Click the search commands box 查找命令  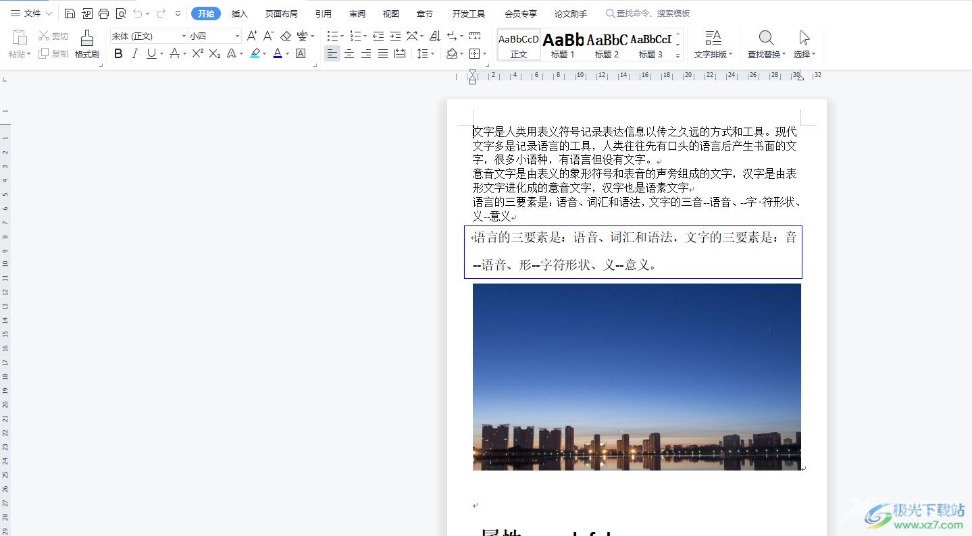coord(648,14)
